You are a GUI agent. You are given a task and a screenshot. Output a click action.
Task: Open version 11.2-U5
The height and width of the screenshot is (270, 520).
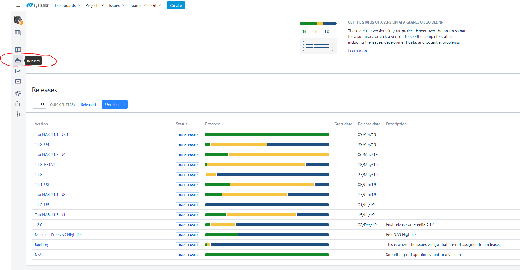42,205
